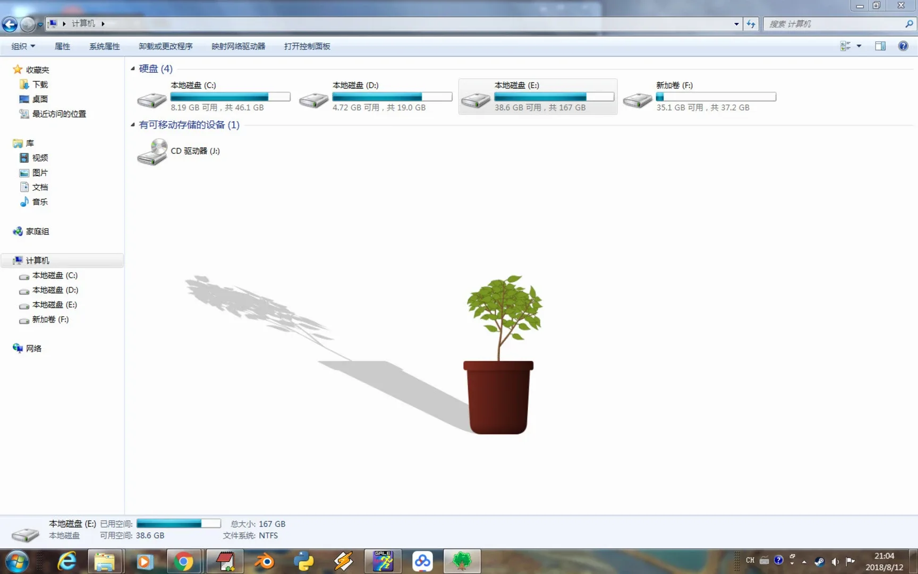The height and width of the screenshot is (574, 918).
Task: Launch Python from the taskbar
Action: [x=303, y=561]
